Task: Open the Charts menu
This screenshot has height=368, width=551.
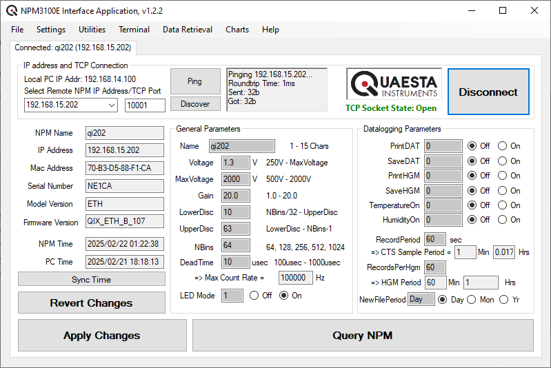Action: click(237, 30)
